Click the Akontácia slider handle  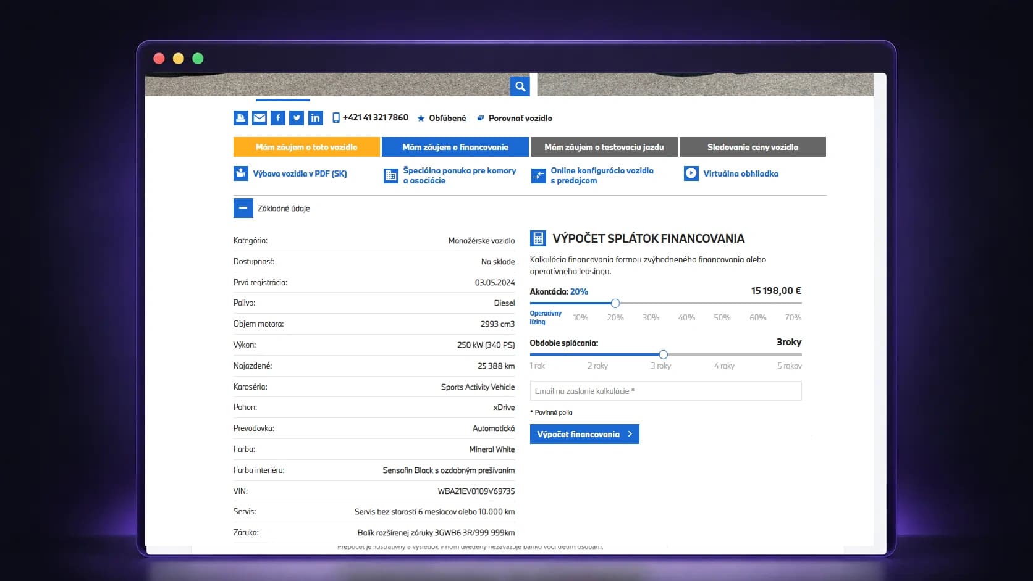point(615,303)
